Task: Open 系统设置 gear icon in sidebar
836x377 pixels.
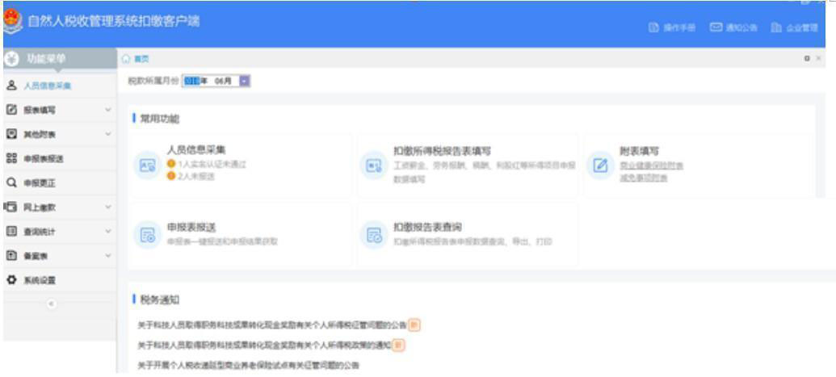Action: click(11, 280)
